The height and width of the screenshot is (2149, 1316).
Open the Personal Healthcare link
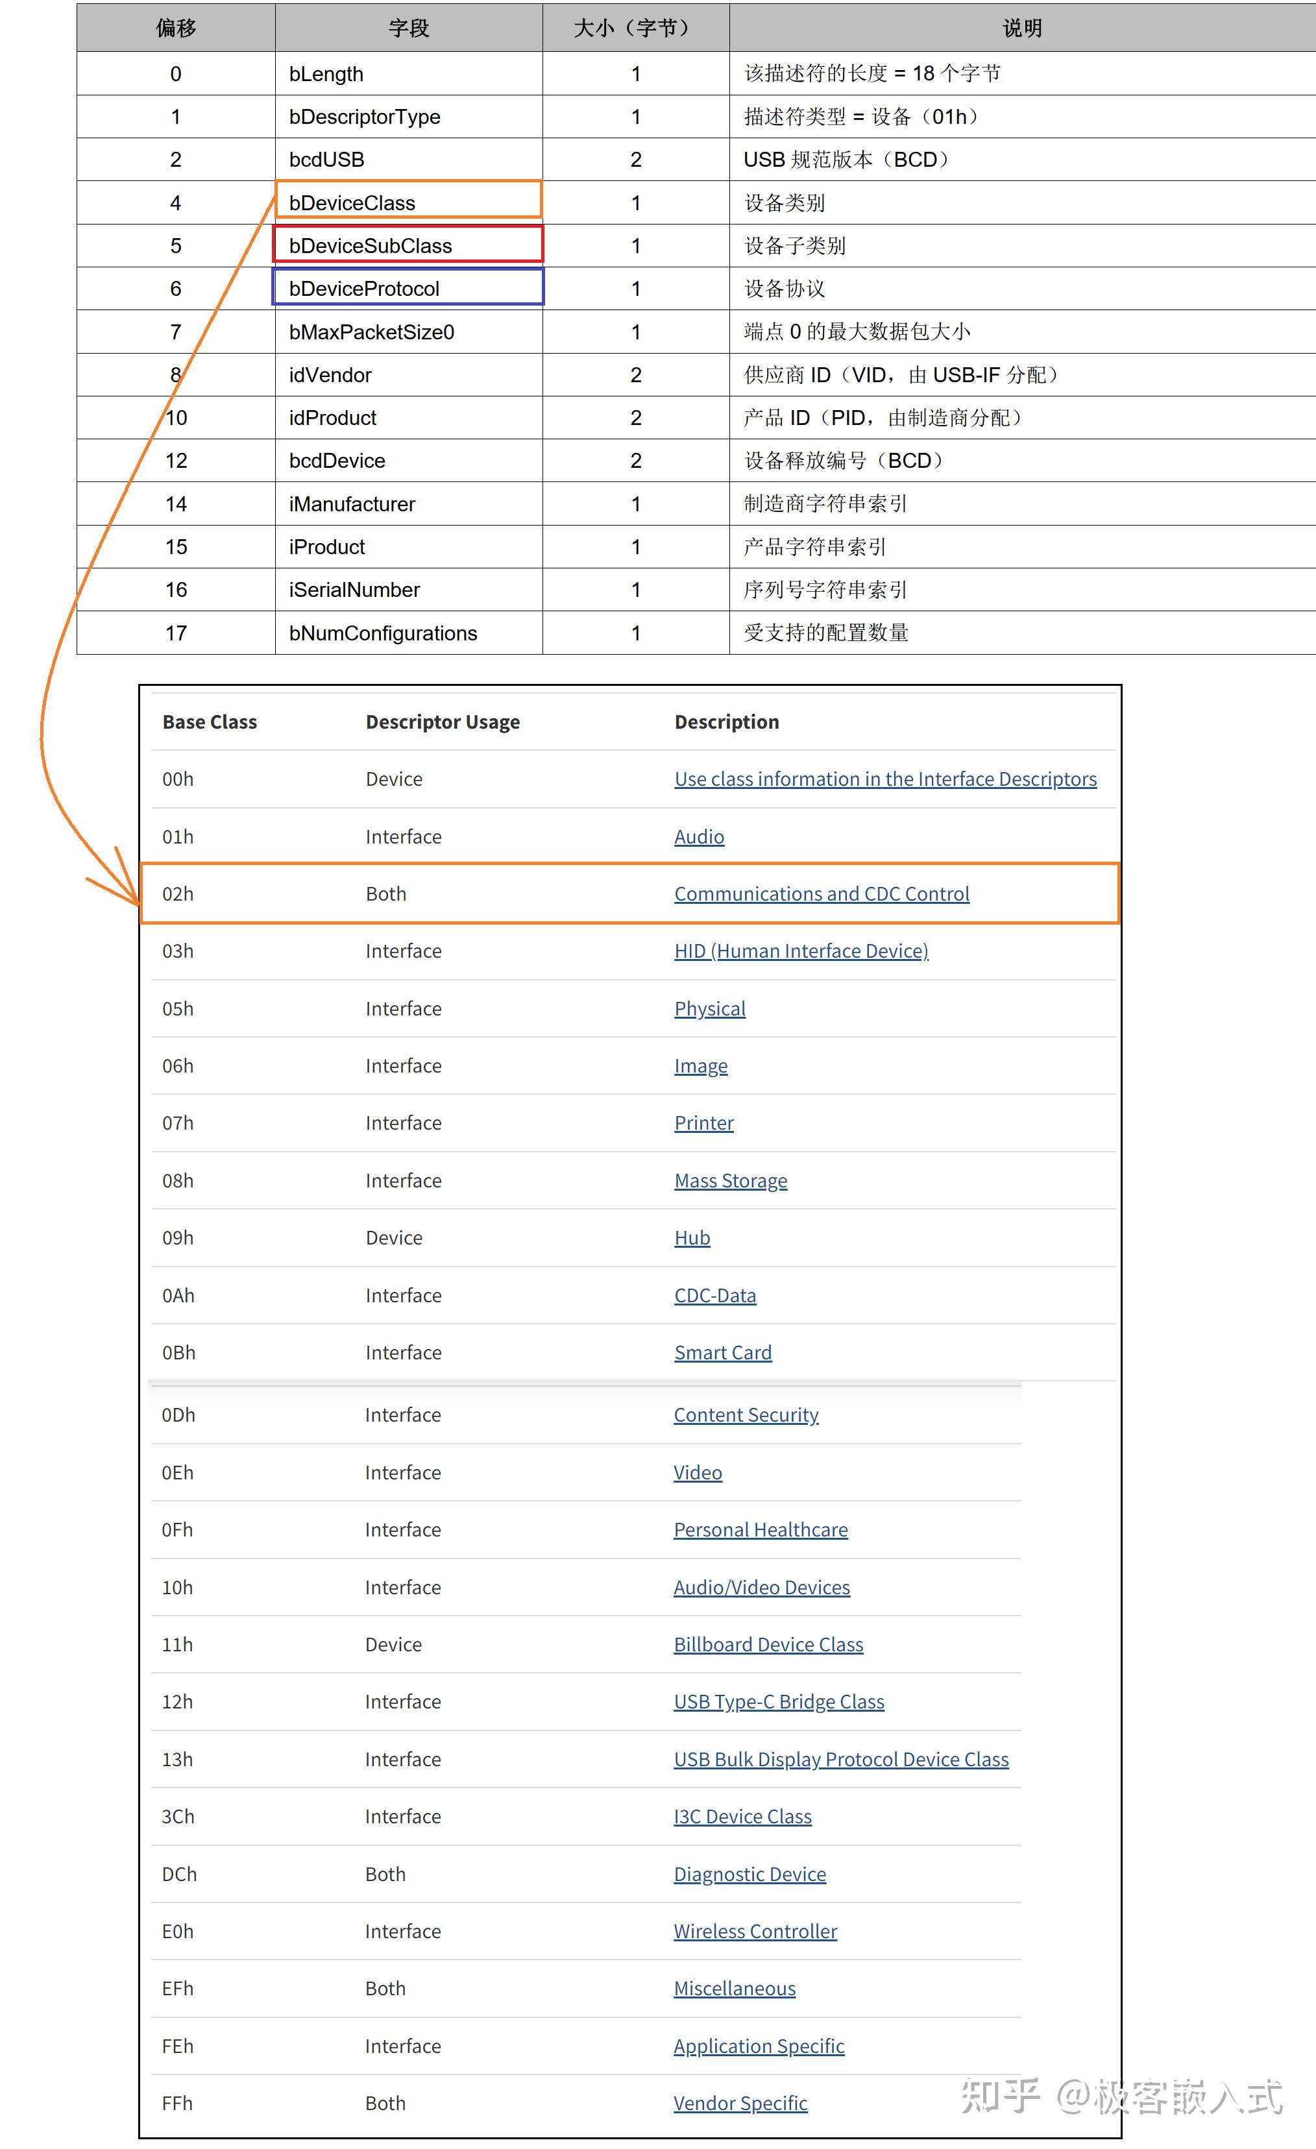click(760, 1530)
